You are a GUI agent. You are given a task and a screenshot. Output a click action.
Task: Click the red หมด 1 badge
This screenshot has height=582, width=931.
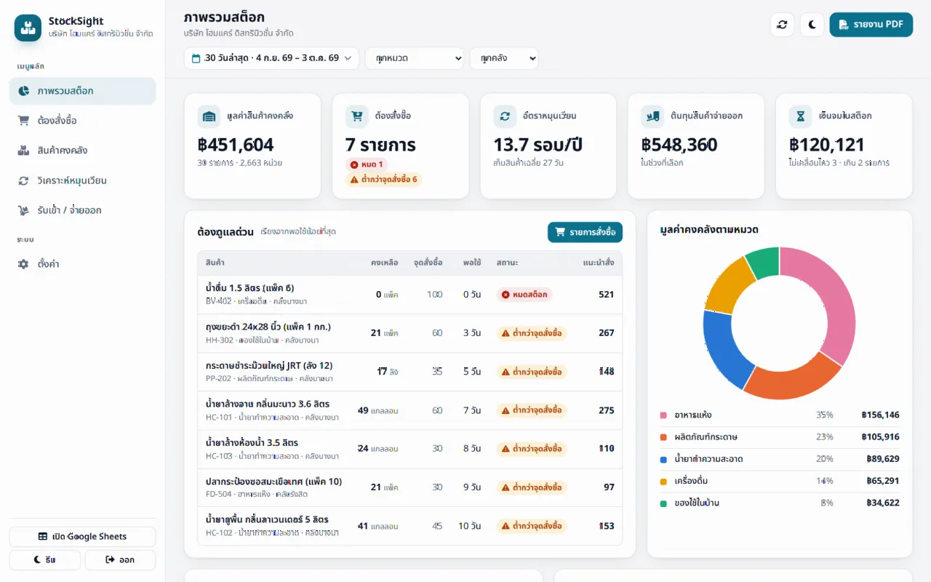coord(367,164)
